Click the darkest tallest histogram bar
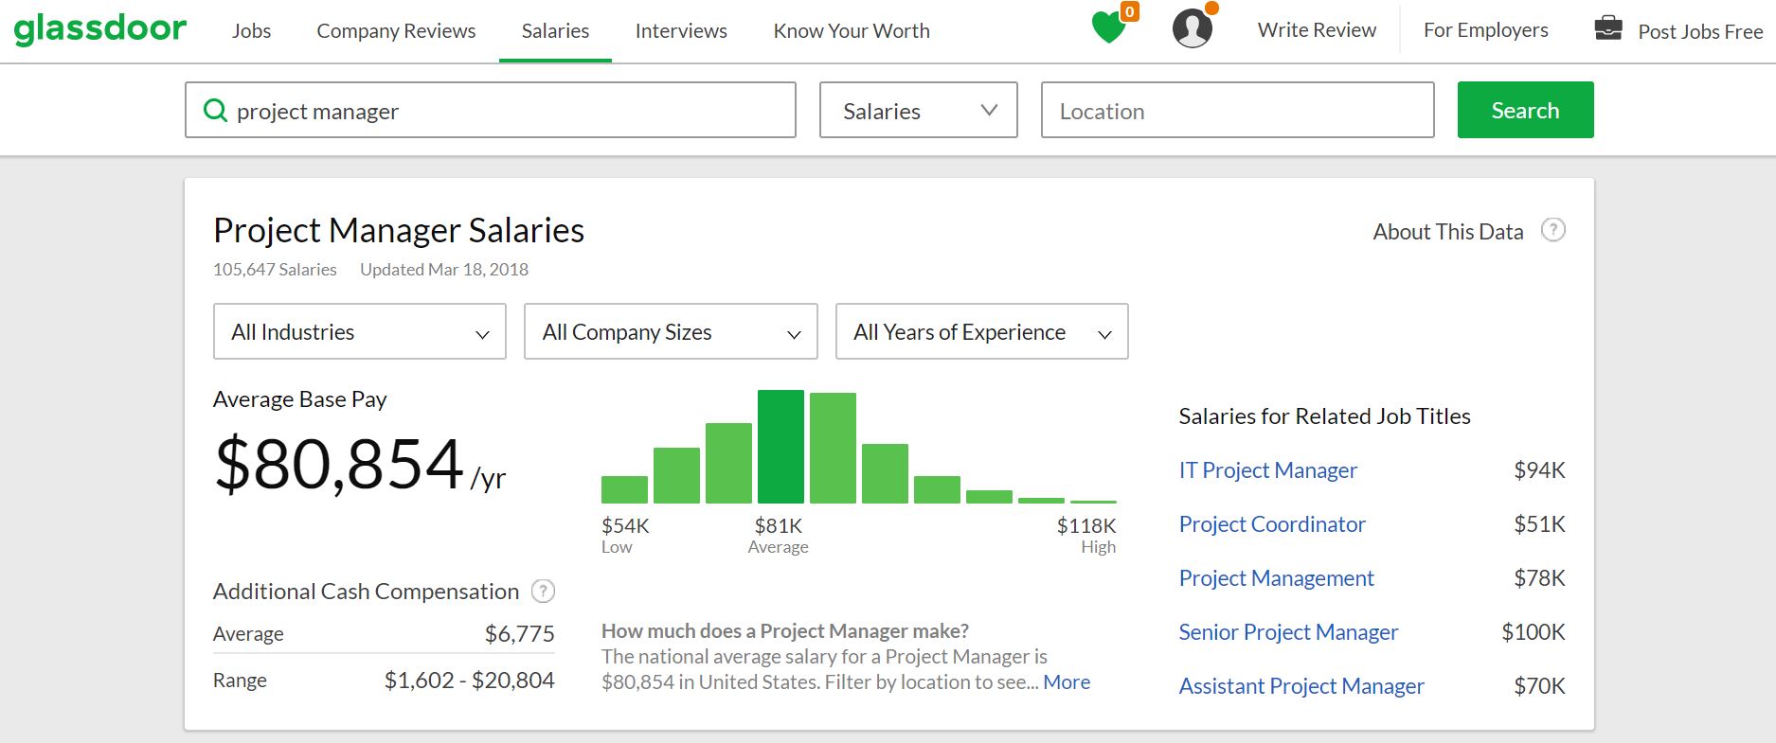 click(x=780, y=446)
